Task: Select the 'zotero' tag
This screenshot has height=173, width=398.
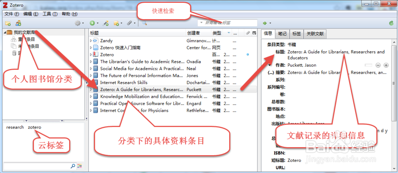Action: pyautogui.click(x=35, y=127)
